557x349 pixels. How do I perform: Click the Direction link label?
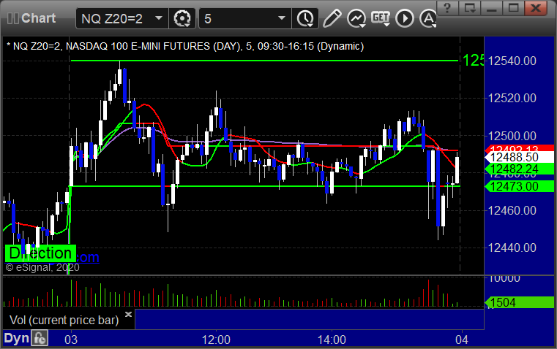click(x=40, y=253)
